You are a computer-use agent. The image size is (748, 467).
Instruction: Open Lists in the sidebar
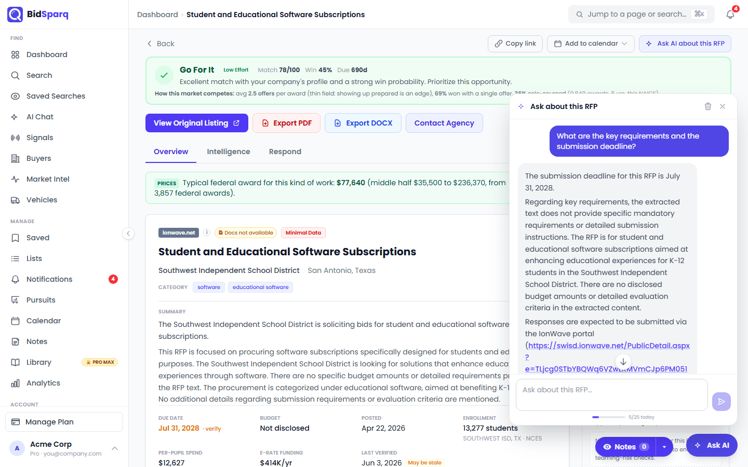point(64,258)
